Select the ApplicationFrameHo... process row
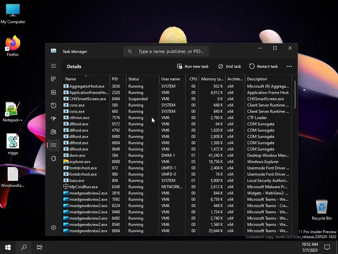Viewport: 338px width, 254px height. click(x=177, y=93)
